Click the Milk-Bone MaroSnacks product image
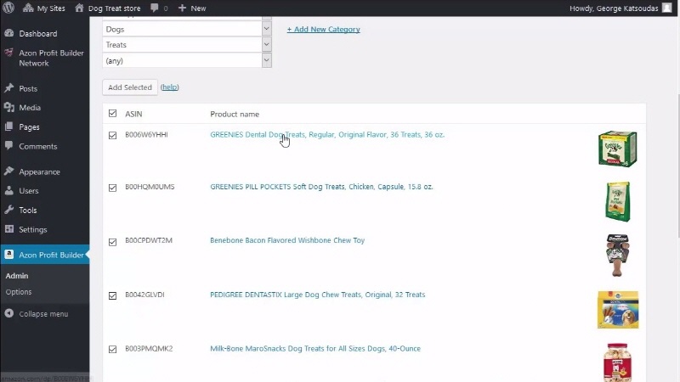 click(618, 362)
